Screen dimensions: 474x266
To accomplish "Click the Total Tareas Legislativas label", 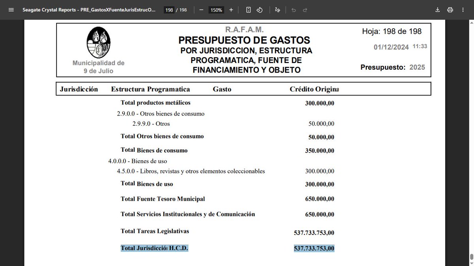I will point(155,231).
